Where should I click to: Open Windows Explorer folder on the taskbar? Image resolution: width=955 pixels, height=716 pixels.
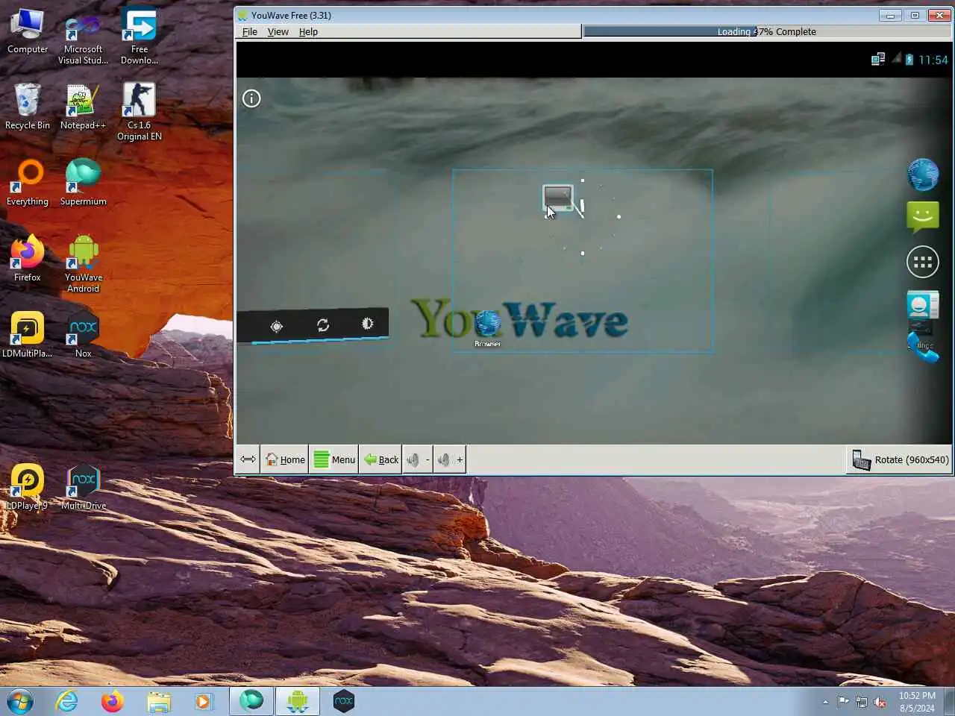tap(158, 701)
